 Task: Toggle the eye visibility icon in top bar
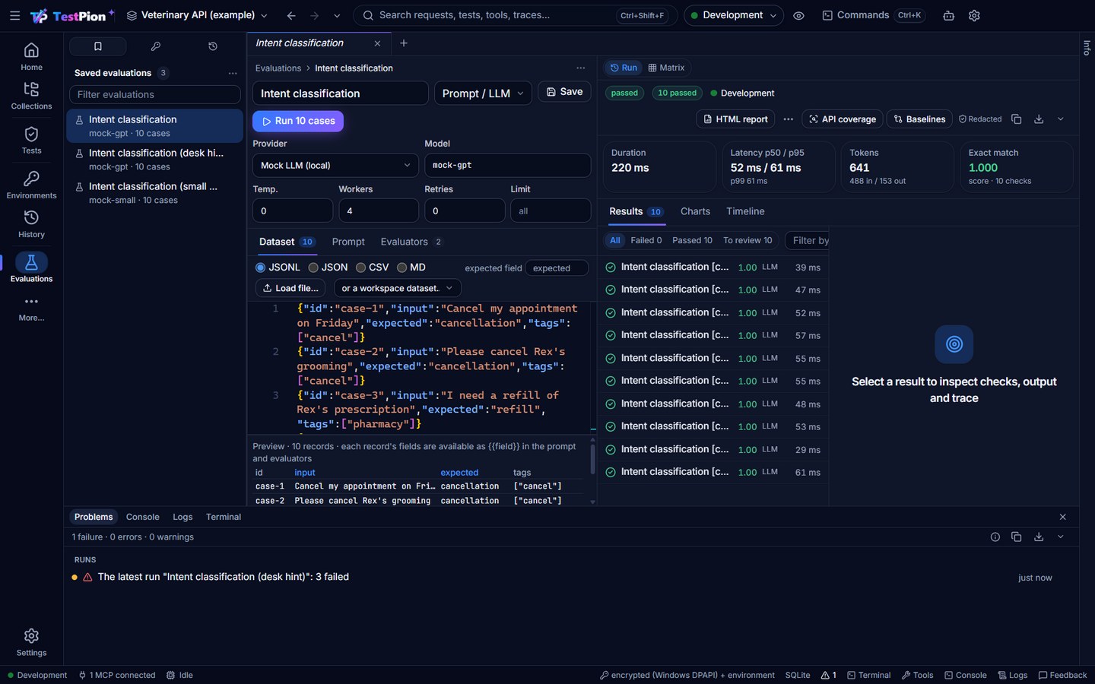pyautogui.click(x=798, y=15)
